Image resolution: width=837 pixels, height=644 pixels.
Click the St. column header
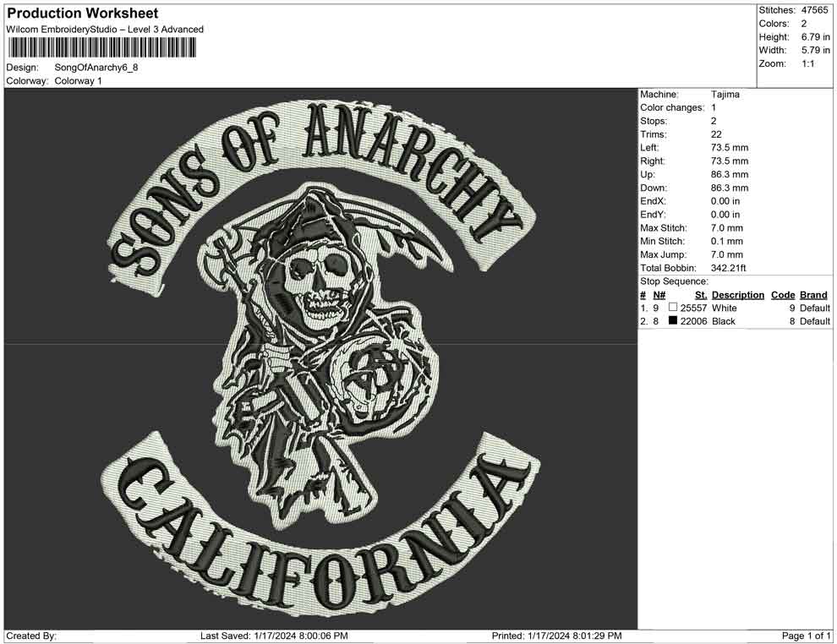(x=699, y=294)
